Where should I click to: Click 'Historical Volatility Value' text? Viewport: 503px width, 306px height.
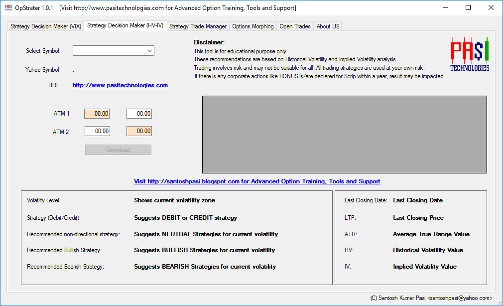tap(428, 250)
